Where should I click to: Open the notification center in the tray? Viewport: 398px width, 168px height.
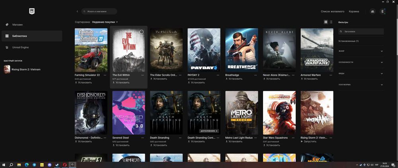393,165
